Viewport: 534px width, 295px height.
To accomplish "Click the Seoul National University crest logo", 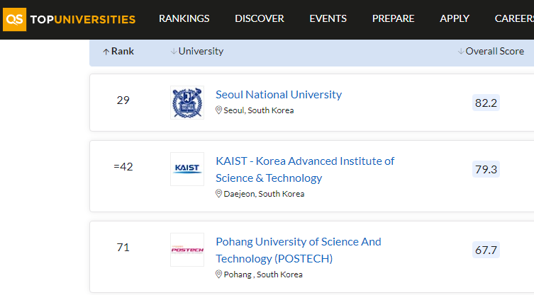I will point(187,103).
